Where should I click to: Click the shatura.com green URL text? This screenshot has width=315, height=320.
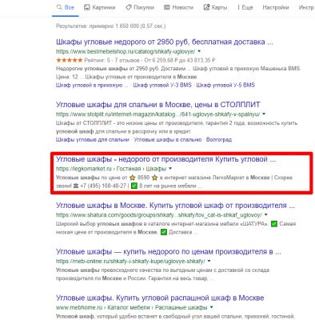pyautogui.click(x=159, y=215)
